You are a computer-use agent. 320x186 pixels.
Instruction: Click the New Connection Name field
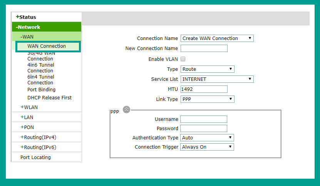[204, 49]
